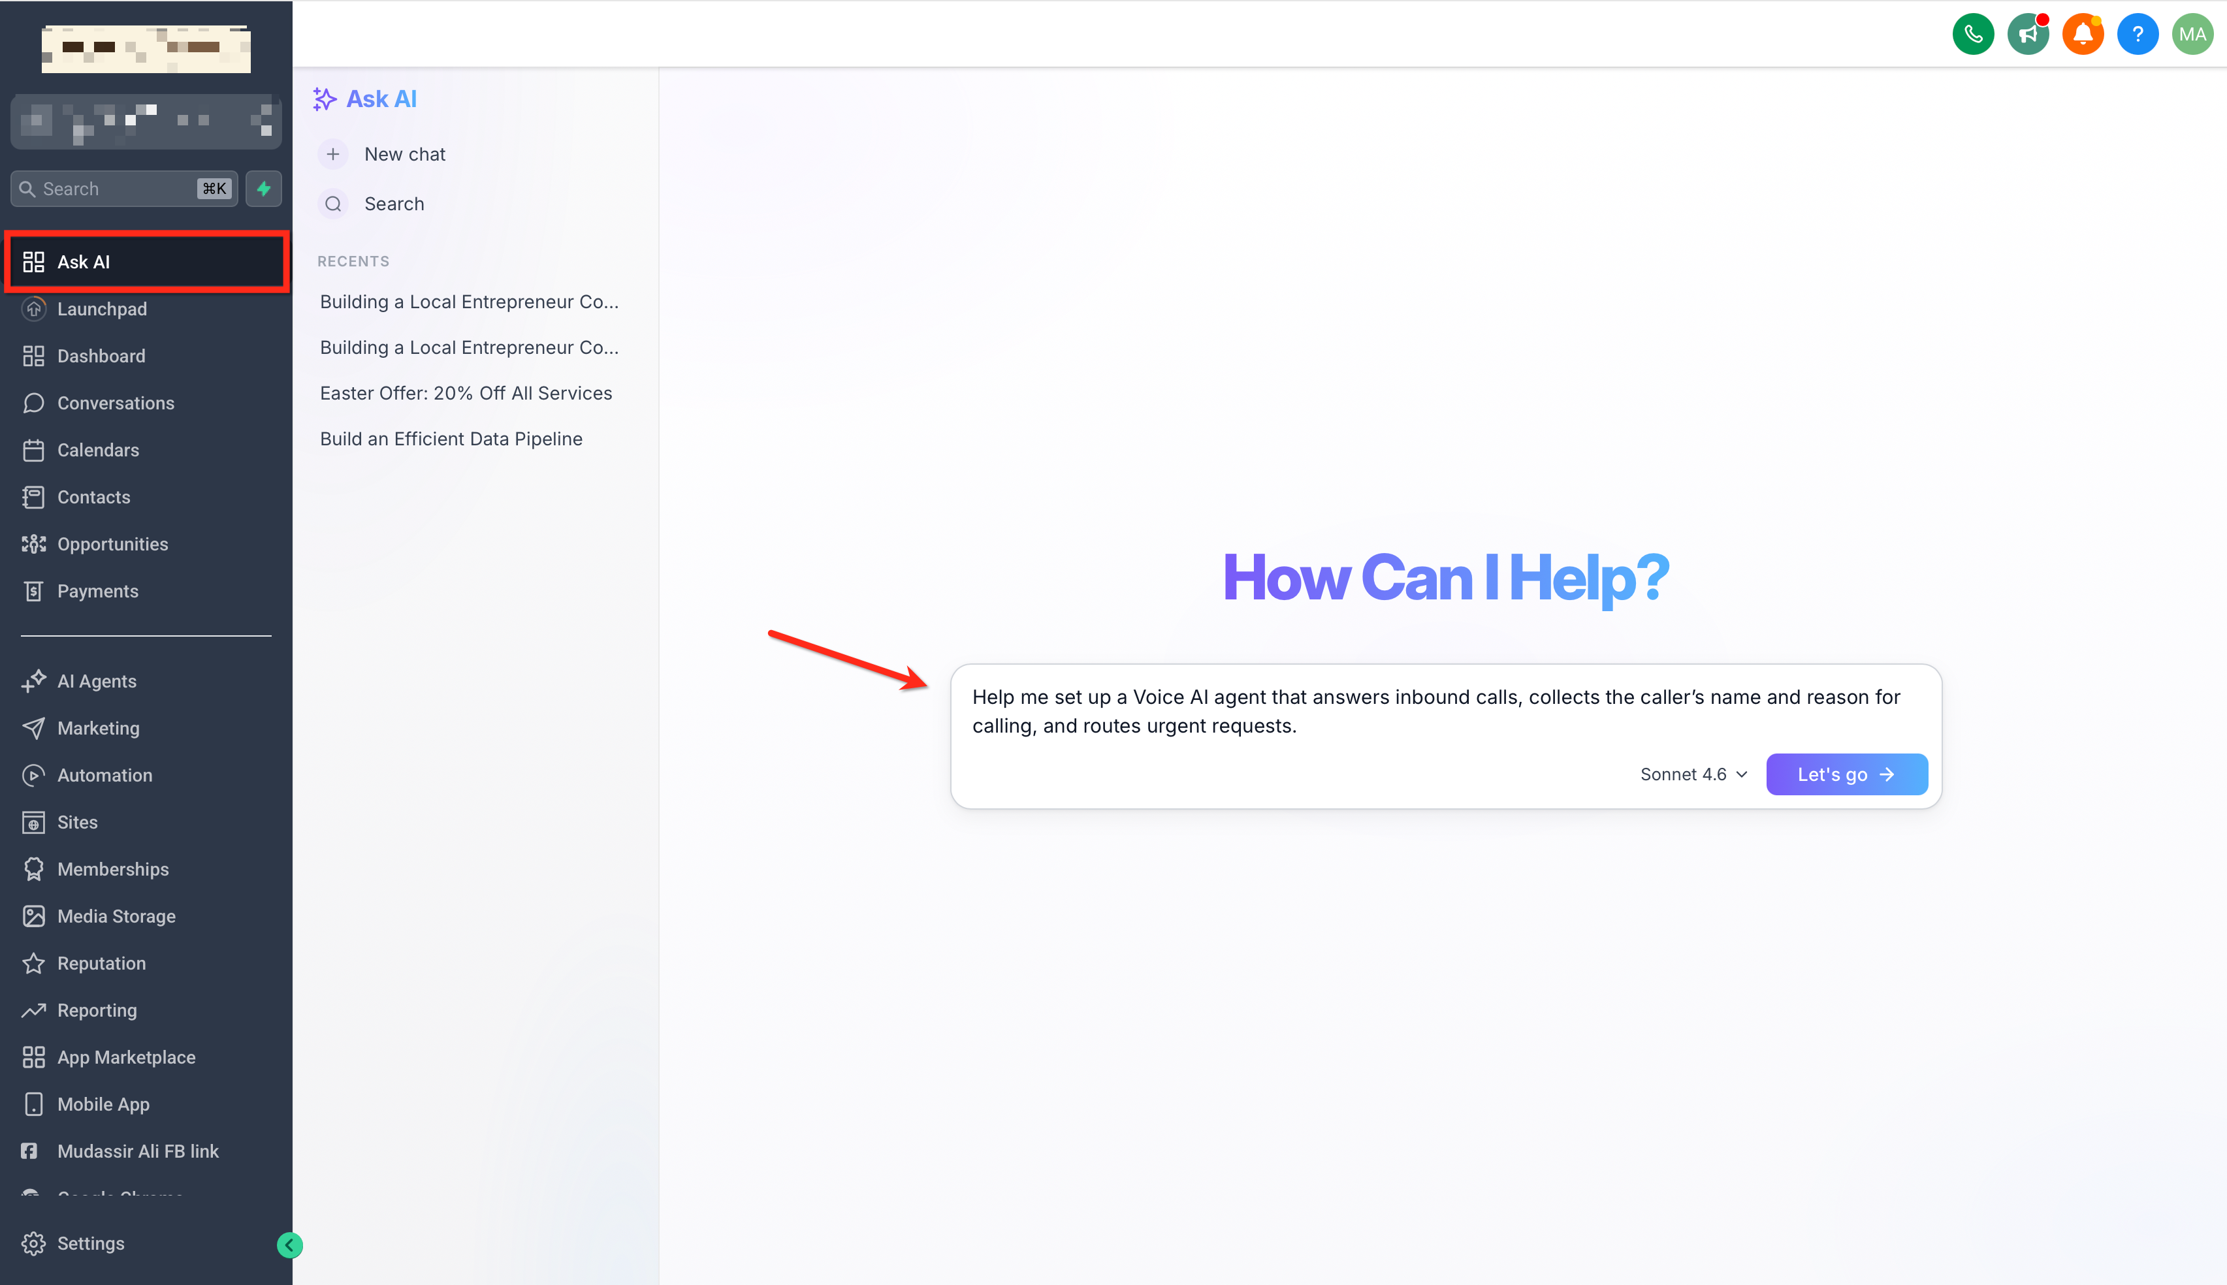This screenshot has width=2227, height=1285.
Task: Click the plus icon beside New chat
Action: click(333, 155)
